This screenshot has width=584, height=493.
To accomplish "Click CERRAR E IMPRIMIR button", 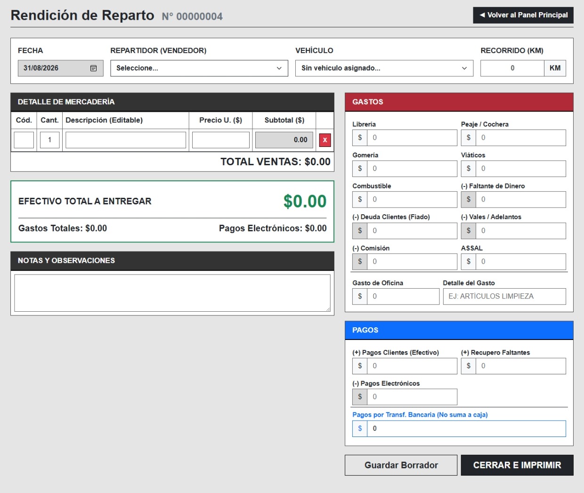I will click(x=517, y=465).
